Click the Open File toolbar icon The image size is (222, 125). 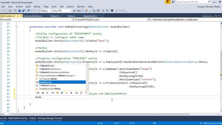[x=16, y=11]
